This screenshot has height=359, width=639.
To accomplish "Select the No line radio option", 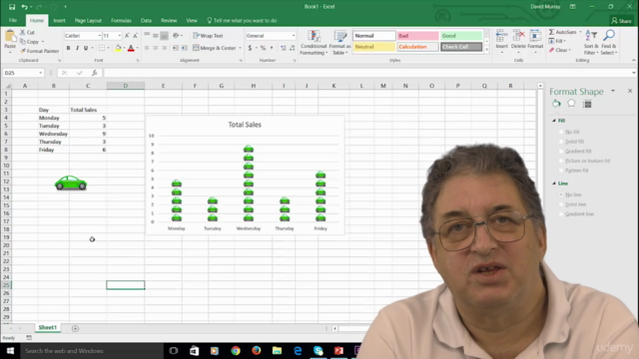I will [561, 194].
